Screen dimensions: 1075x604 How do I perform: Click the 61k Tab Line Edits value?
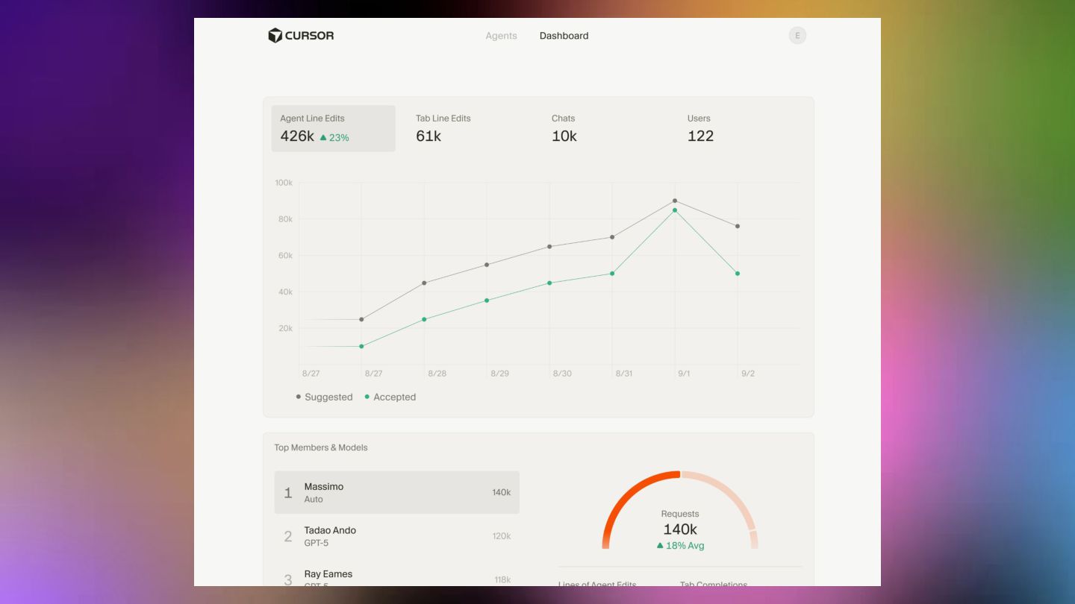[429, 136]
